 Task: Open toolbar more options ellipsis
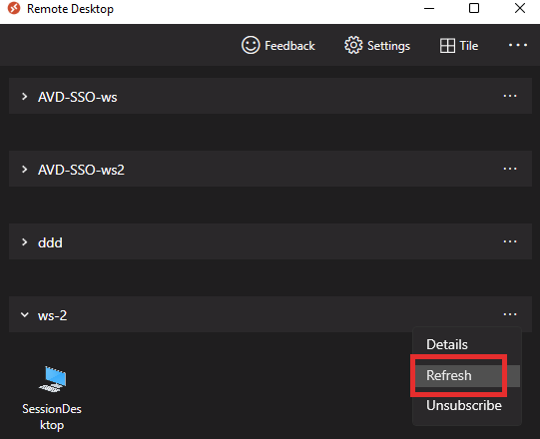click(518, 45)
